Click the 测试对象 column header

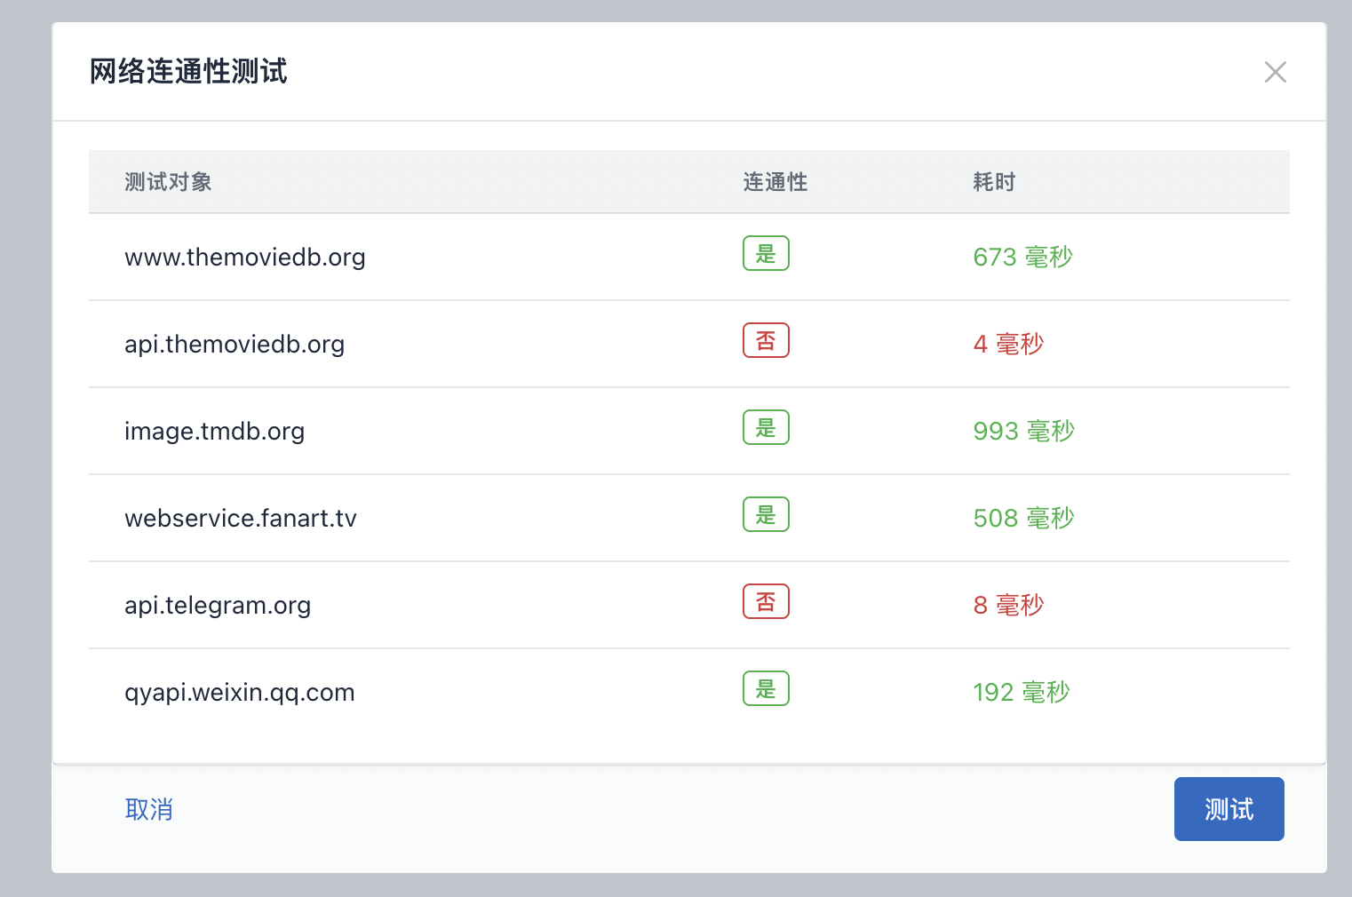tap(168, 182)
